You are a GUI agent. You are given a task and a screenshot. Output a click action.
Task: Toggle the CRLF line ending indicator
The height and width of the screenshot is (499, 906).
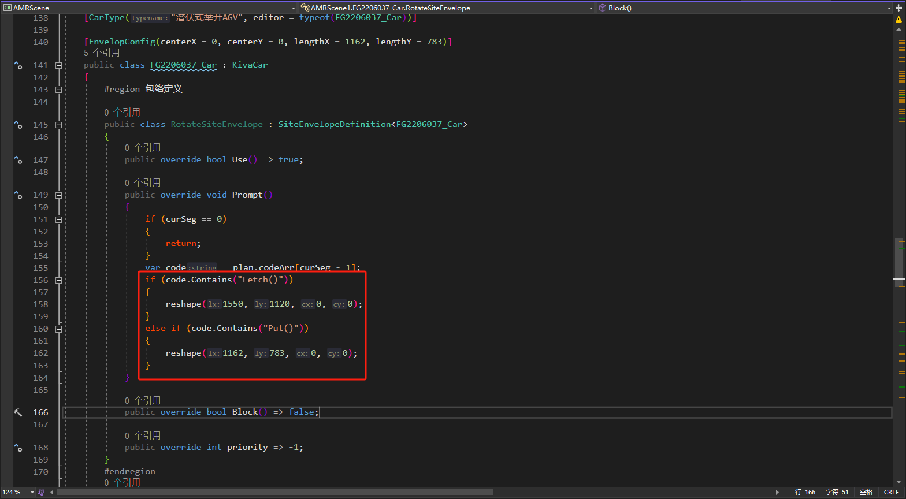tap(891, 492)
